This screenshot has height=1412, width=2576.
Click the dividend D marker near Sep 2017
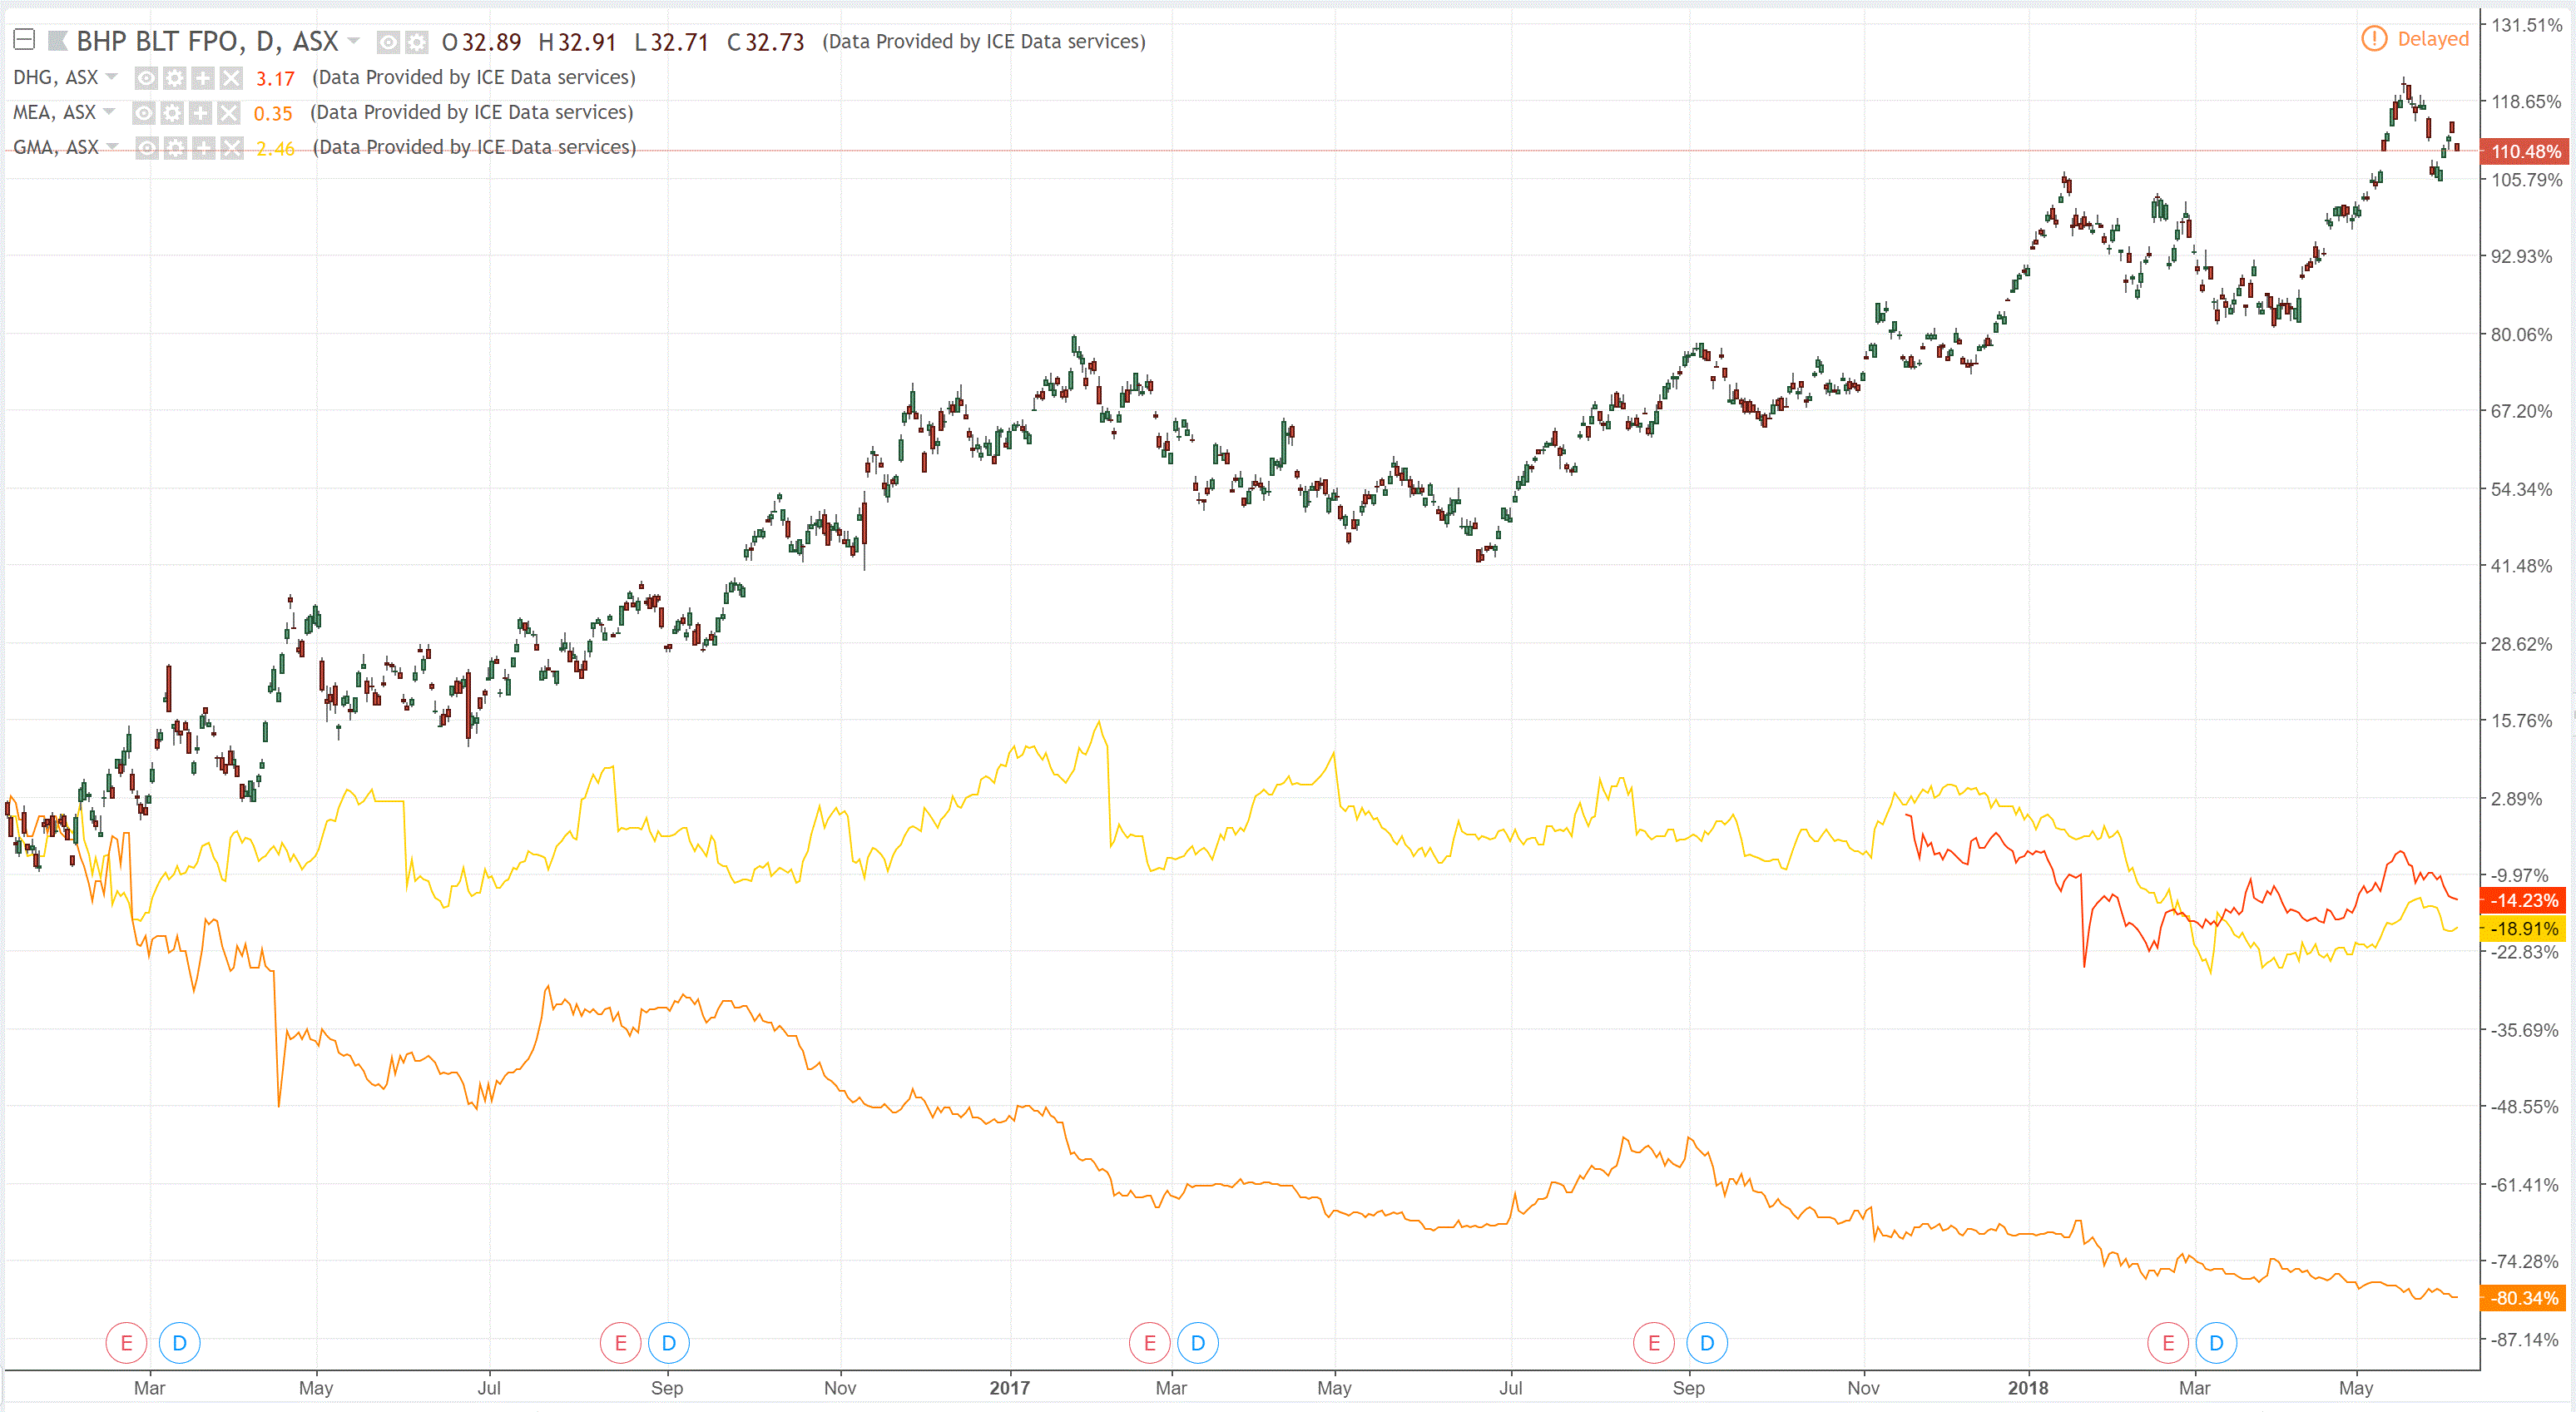point(1706,1343)
